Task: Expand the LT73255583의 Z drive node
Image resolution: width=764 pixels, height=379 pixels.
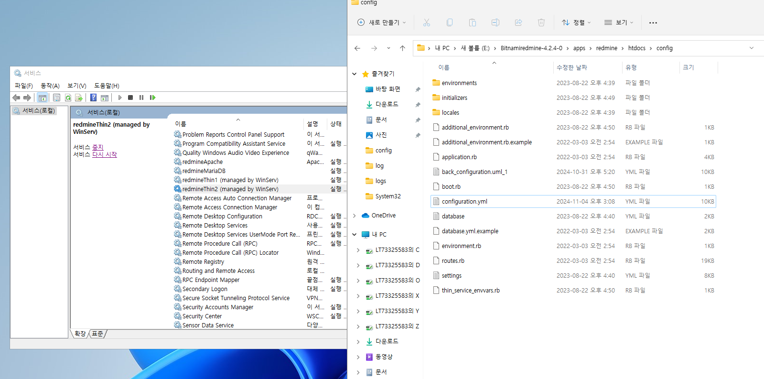Action: pyautogui.click(x=358, y=326)
